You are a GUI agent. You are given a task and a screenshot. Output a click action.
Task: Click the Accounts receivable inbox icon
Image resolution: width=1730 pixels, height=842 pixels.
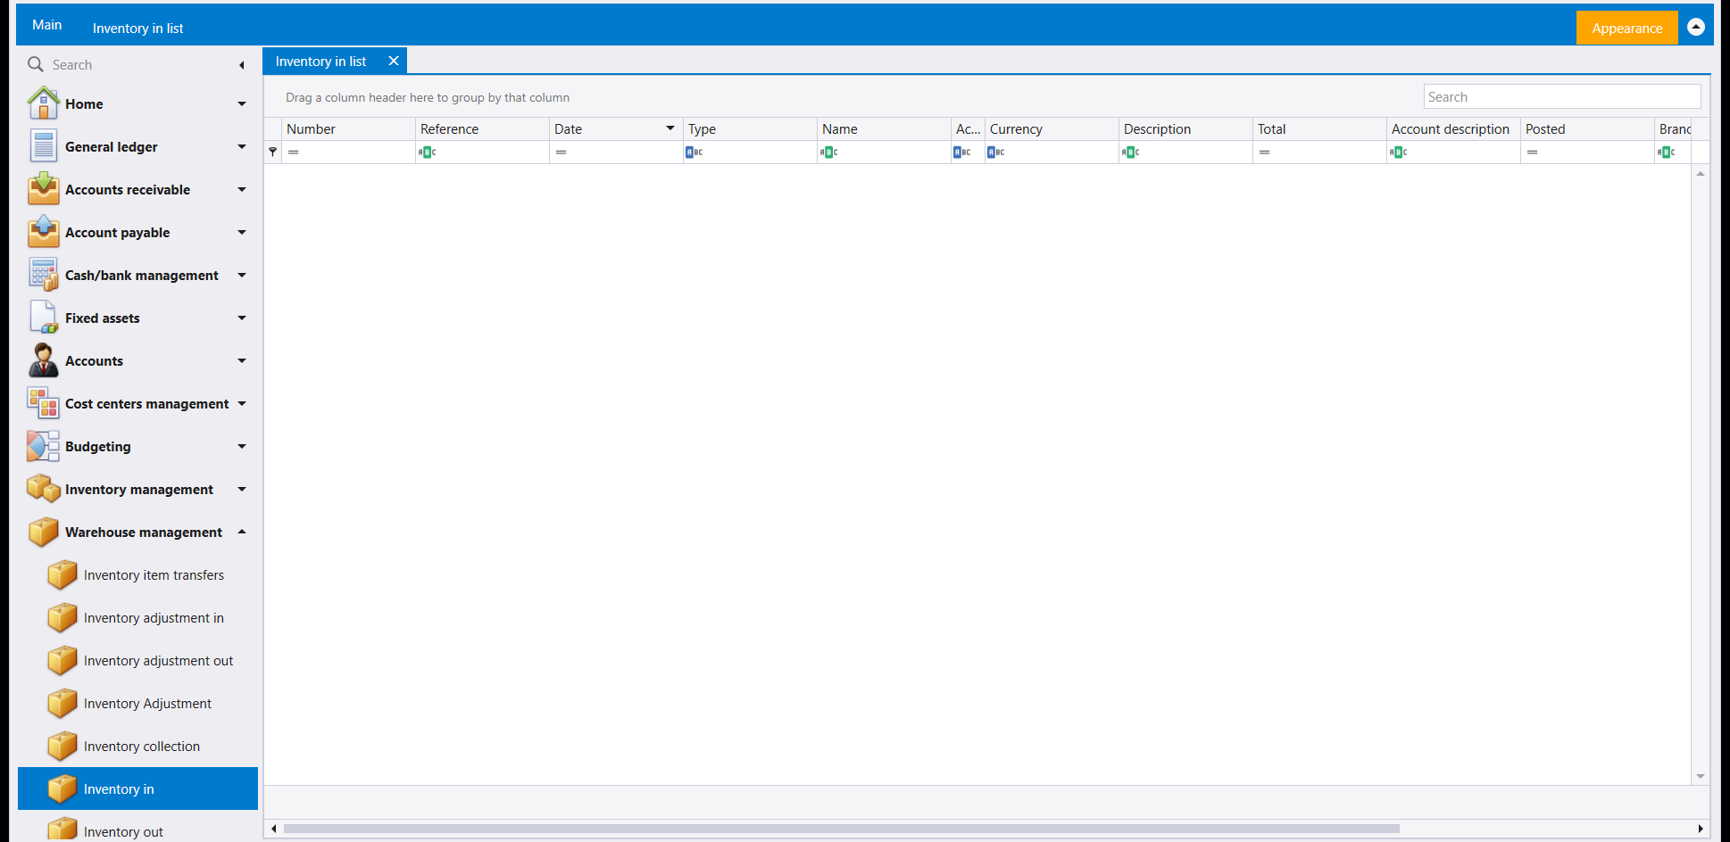pos(43,189)
